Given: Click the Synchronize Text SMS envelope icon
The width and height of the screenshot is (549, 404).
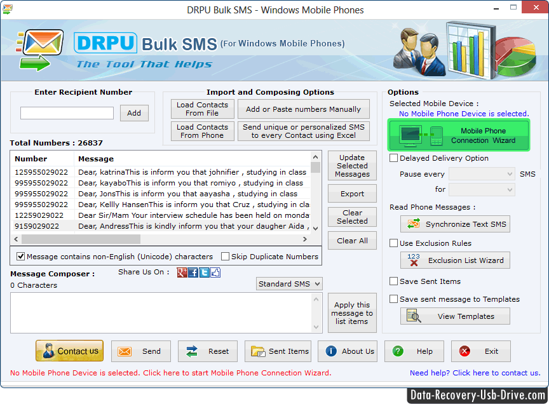Looking at the screenshot, I should pyautogui.click(x=414, y=224).
